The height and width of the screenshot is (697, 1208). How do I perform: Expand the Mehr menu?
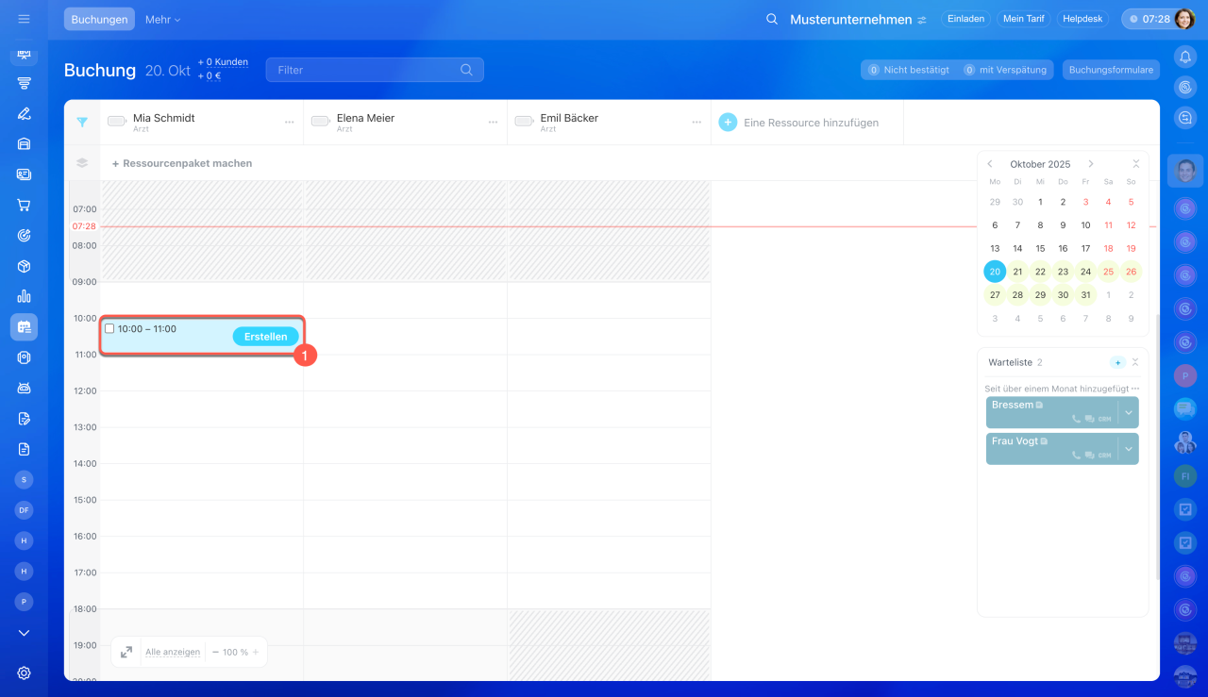pos(162,19)
